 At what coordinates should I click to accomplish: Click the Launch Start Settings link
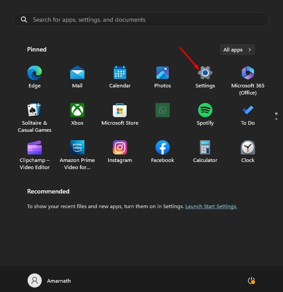tap(211, 206)
